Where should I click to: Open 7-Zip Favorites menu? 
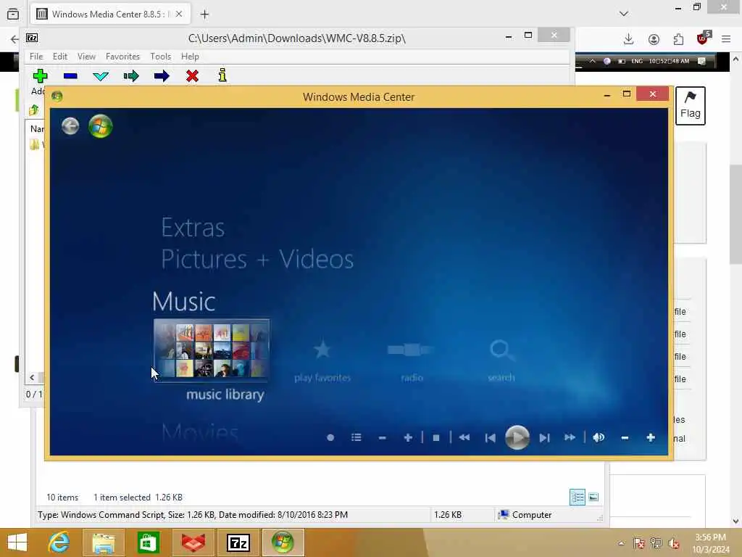tap(122, 57)
